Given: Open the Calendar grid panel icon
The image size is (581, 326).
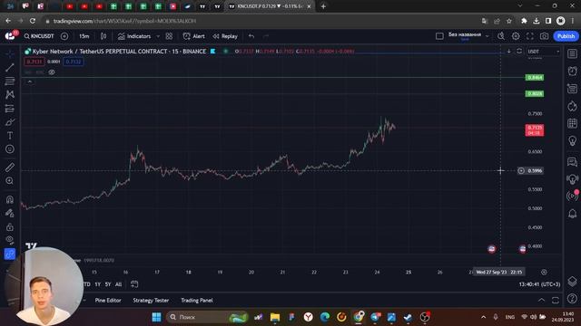Looking at the screenshot, I should (x=573, y=123).
